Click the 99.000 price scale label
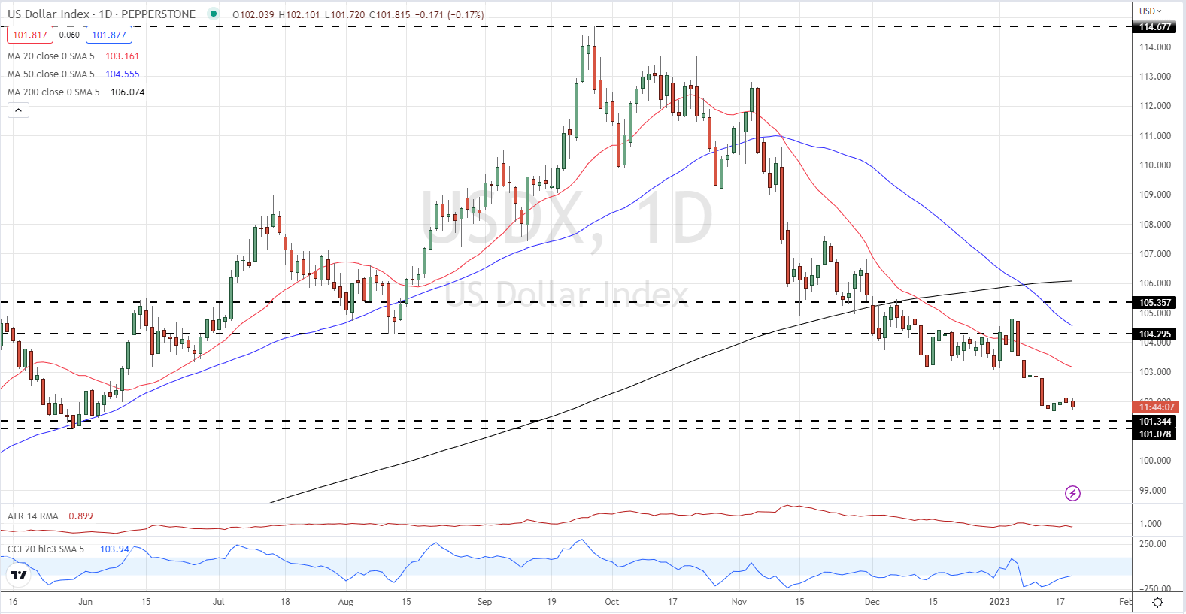Viewport: 1186px width, 614px height. click(1152, 491)
